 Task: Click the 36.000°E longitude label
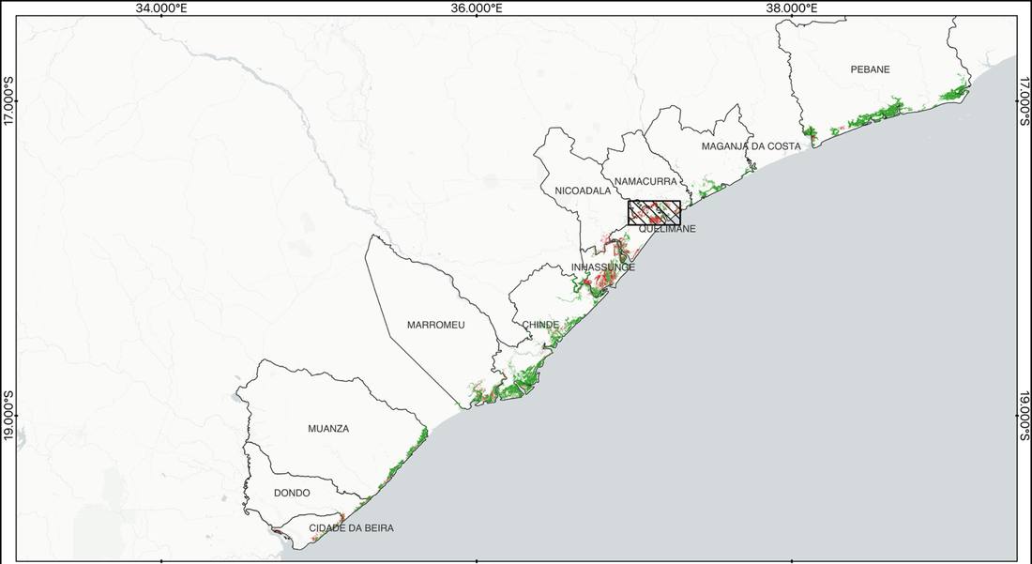click(477, 8)
